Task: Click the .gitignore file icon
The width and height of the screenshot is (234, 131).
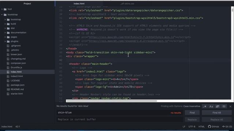Action: pyautogui.click(x=8, y=46)
